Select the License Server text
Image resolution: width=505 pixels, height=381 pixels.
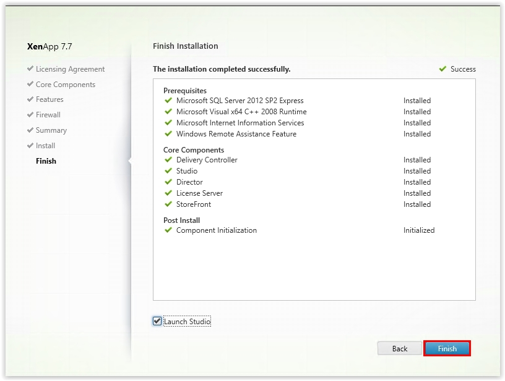point(200,193)
